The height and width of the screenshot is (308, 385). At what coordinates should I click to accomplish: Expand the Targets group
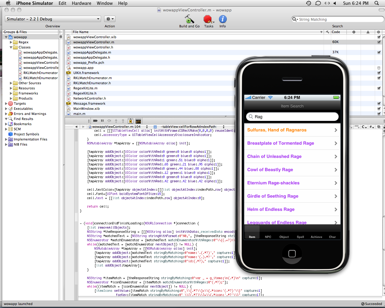(6, 103)
